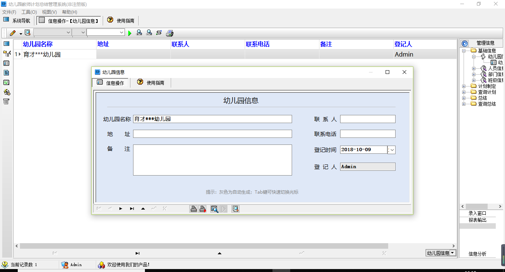The height and width of the screenshot is (272, 505).
Task: Go to next record in dialog navigator
Action: click(121, 209)
